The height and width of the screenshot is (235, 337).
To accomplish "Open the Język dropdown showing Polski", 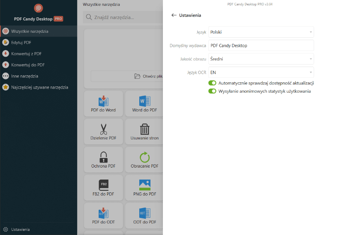I will tap(261, 32).
